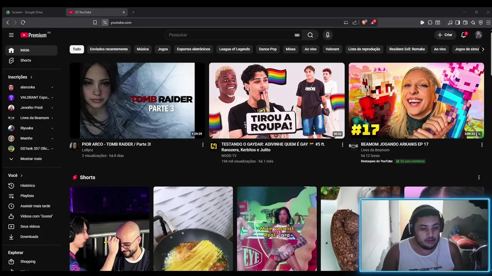Select the Resident Evil: Remake chip
Viewport: 492px width, 276px height.
pos(407,49)
